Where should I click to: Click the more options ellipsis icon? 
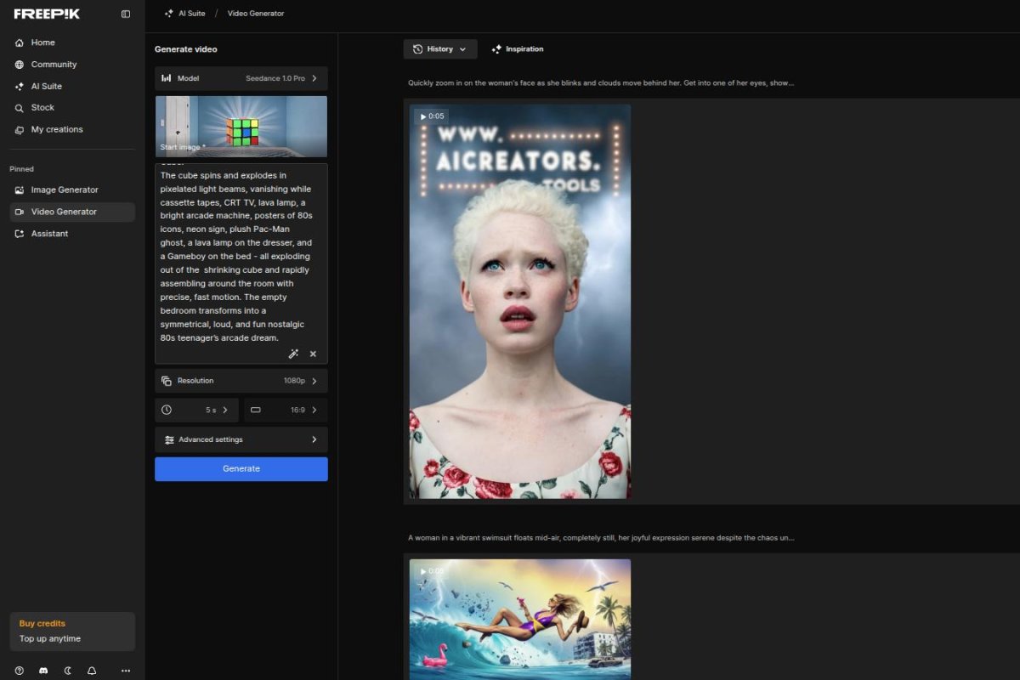125,670
